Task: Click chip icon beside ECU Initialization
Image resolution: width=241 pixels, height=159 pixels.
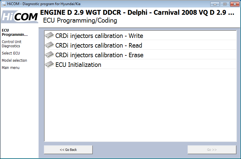Action: 49,65
